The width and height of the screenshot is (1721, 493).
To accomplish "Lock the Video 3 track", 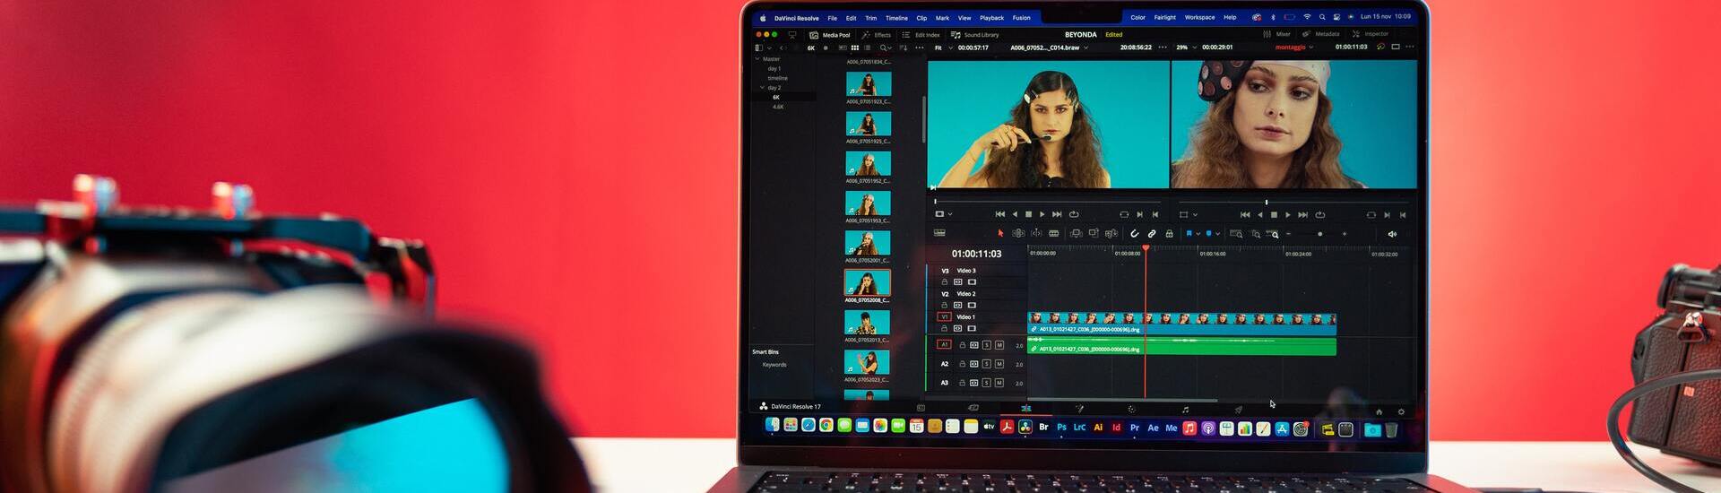I will [945, 281].
